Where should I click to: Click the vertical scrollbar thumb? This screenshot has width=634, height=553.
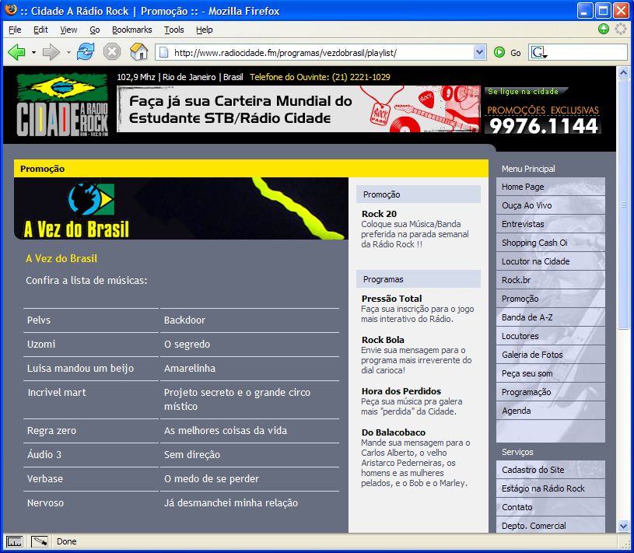click(x=623, y=204)
